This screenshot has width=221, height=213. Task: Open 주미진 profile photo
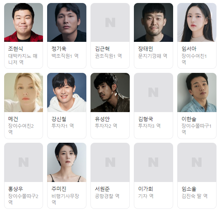pos(67,162)
